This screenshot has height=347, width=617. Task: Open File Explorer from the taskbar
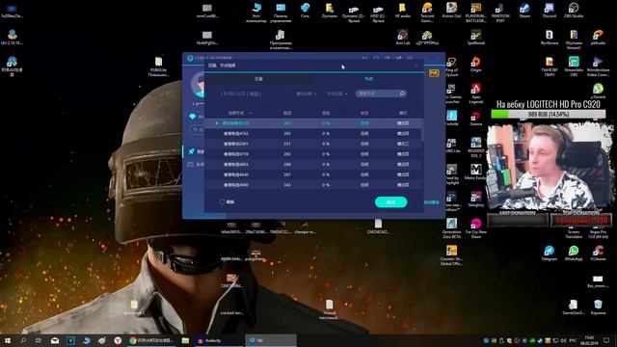(185, 340)
